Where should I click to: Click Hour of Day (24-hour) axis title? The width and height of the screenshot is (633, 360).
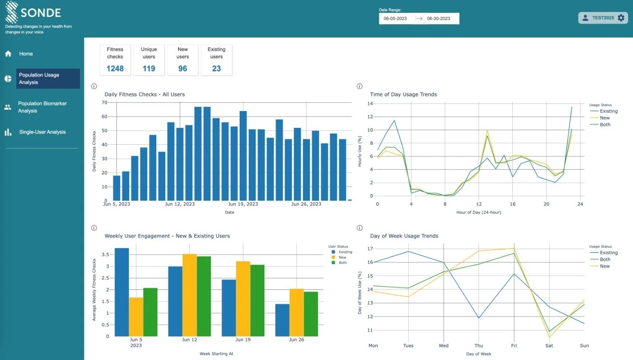click(x=478, y=212)
